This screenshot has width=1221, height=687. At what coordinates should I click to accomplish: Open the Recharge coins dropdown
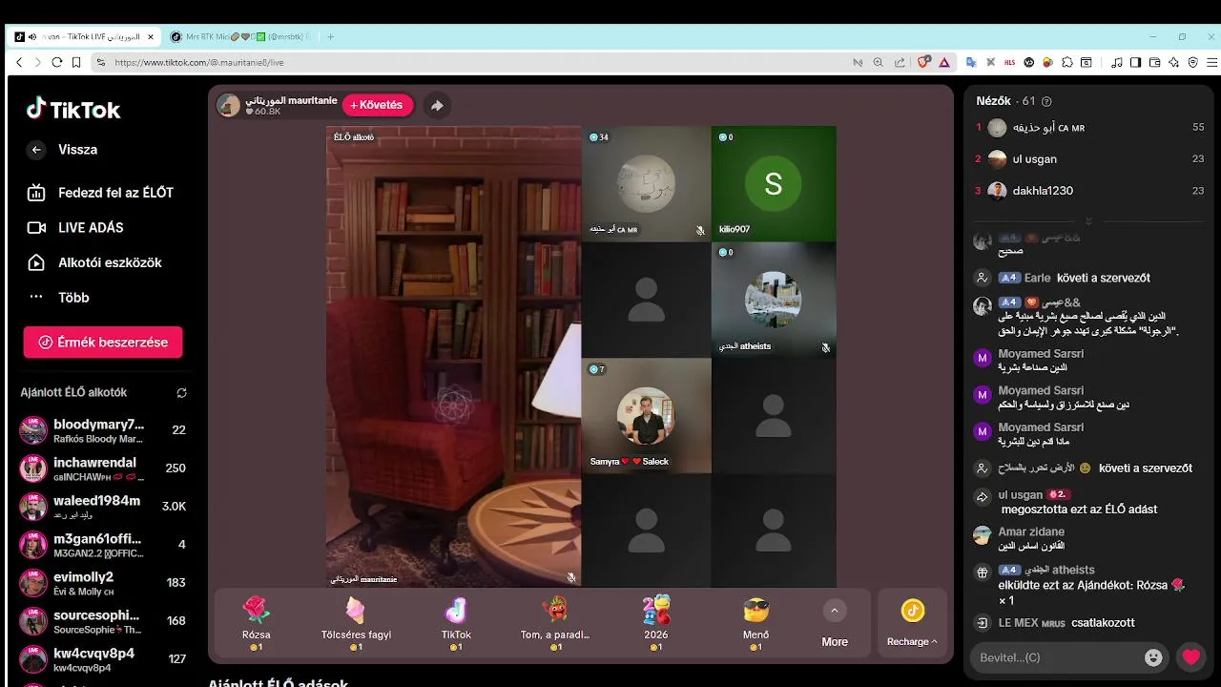coord(912,623)
